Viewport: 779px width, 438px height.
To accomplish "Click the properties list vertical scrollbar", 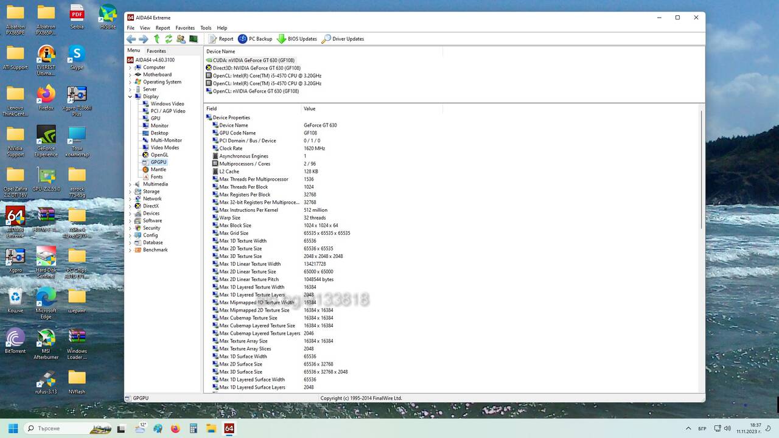I will pyautogui.click(x=702, y=170).
